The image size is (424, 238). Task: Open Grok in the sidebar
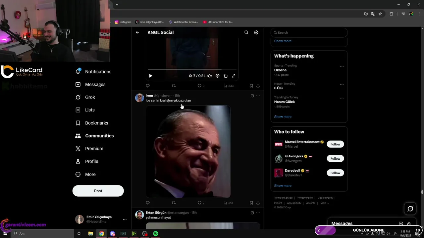click(x=85, y=97)
